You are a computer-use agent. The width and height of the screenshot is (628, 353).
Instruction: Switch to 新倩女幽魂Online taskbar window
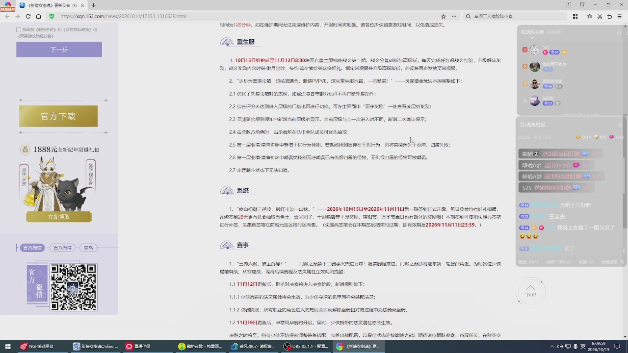tap(95, 347)
